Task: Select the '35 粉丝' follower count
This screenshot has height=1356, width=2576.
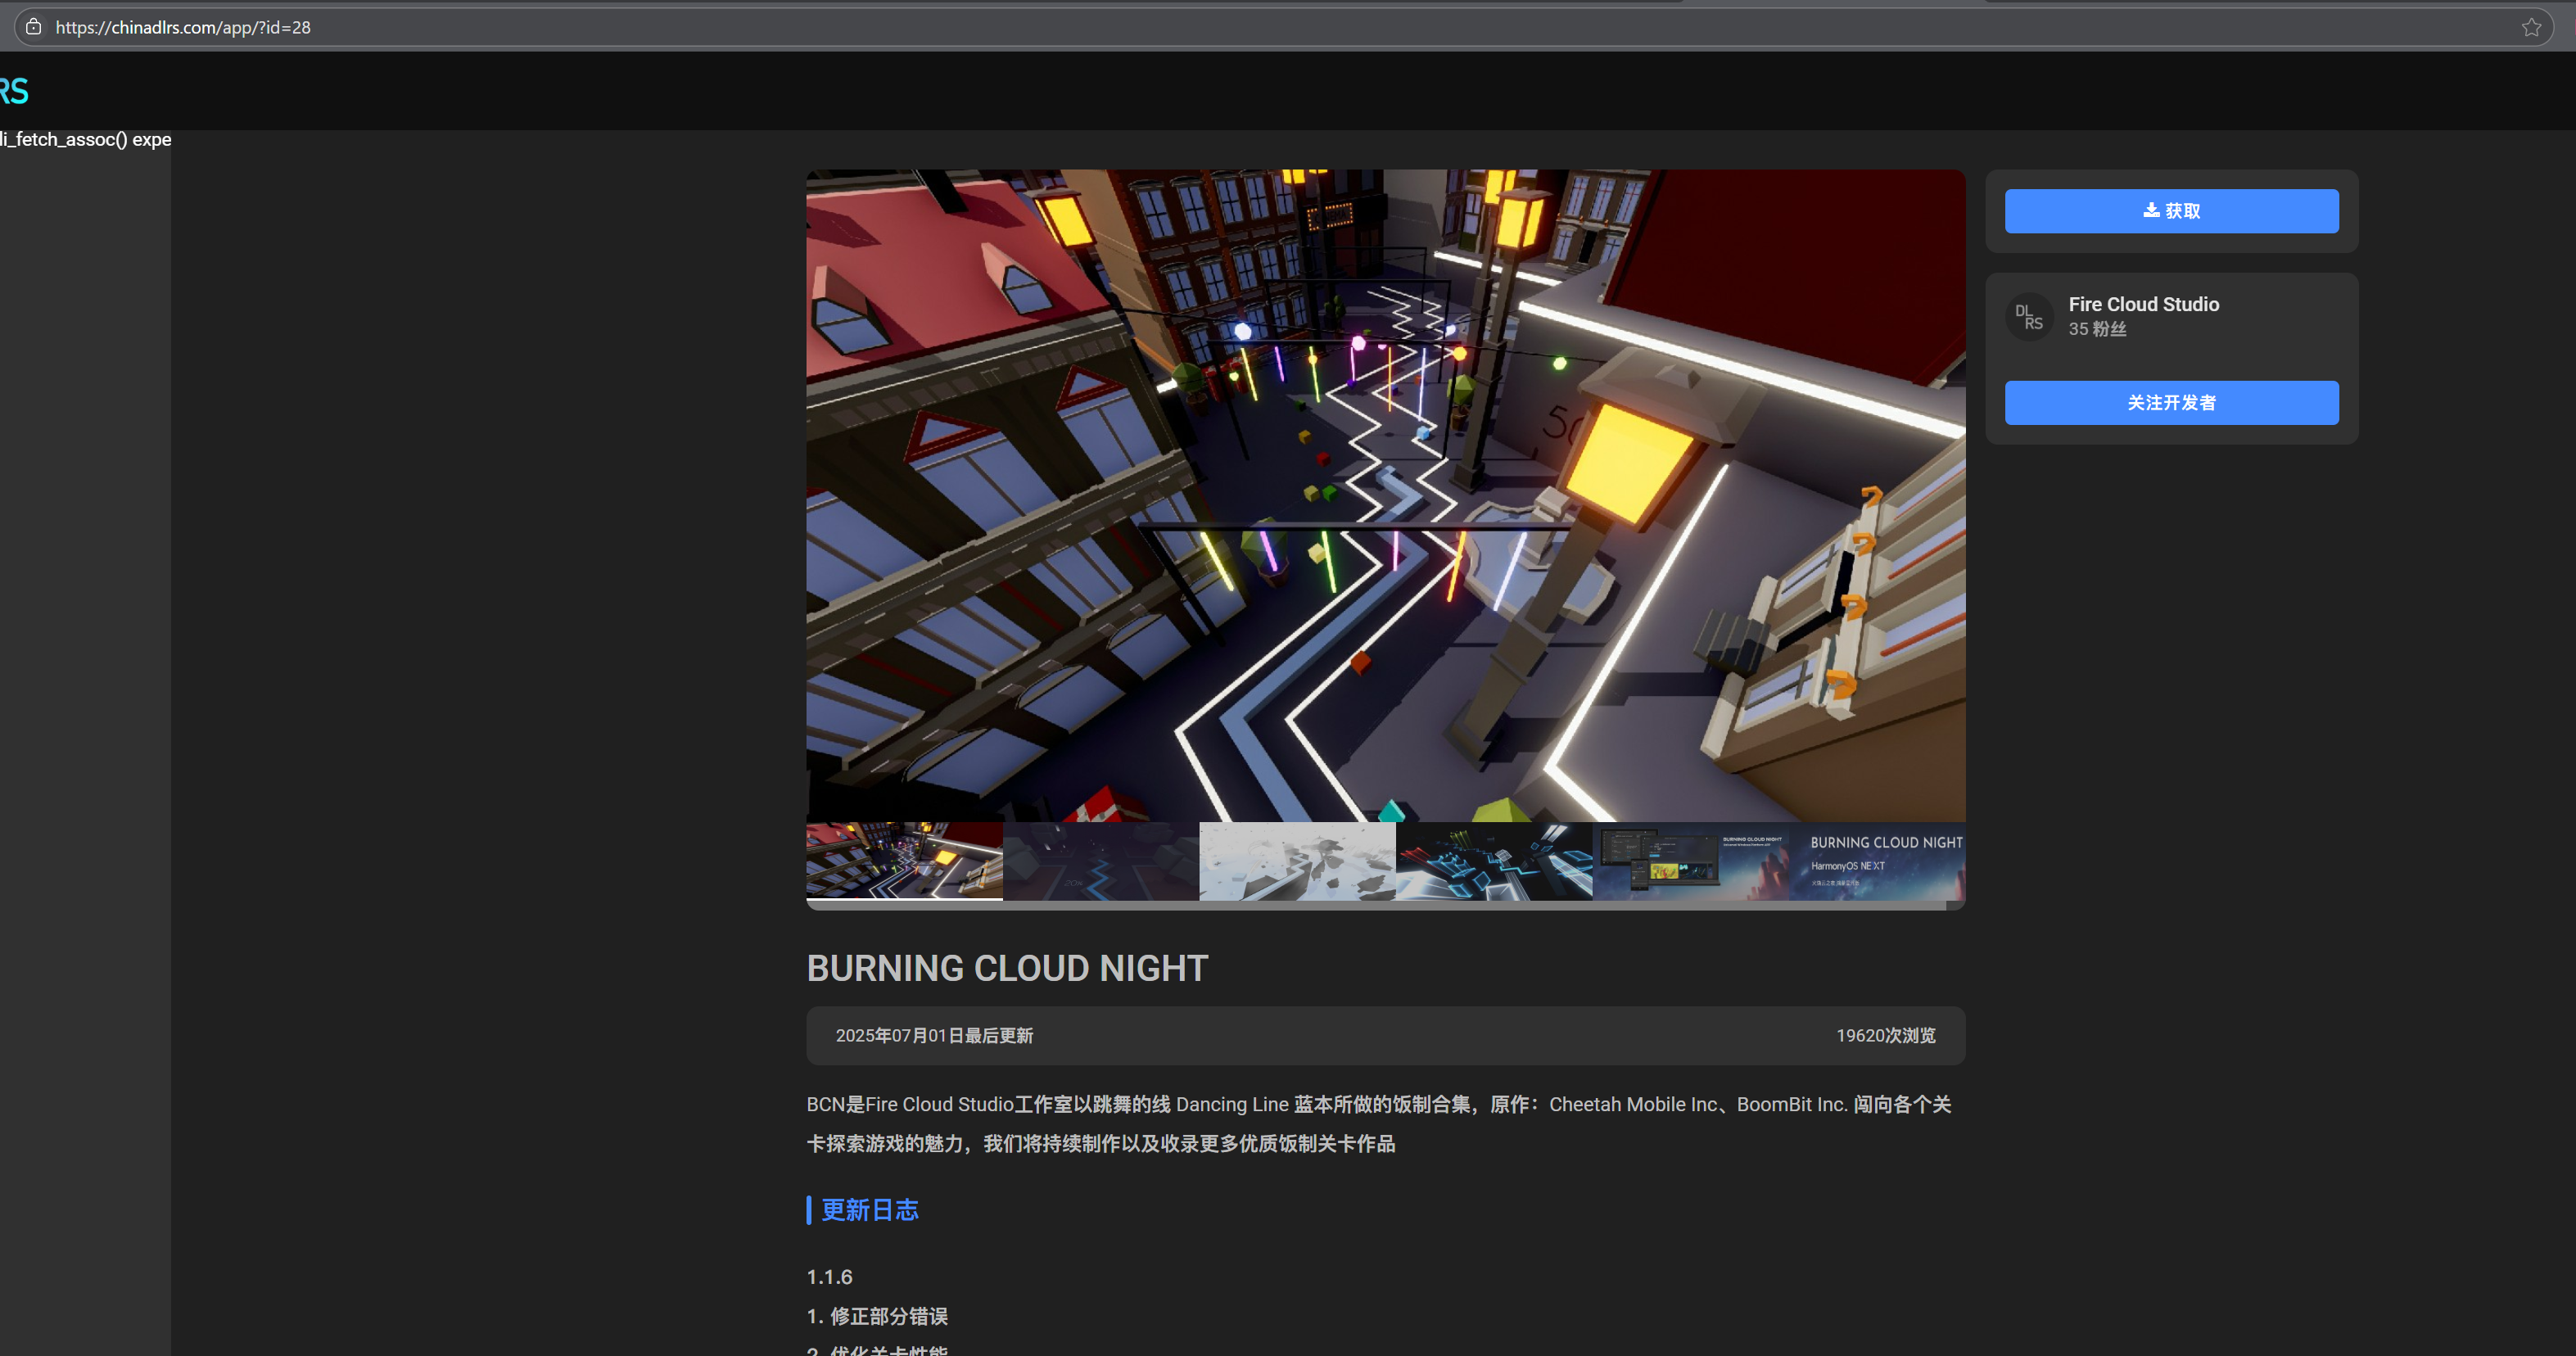Action: click(x=2097, y=329)
